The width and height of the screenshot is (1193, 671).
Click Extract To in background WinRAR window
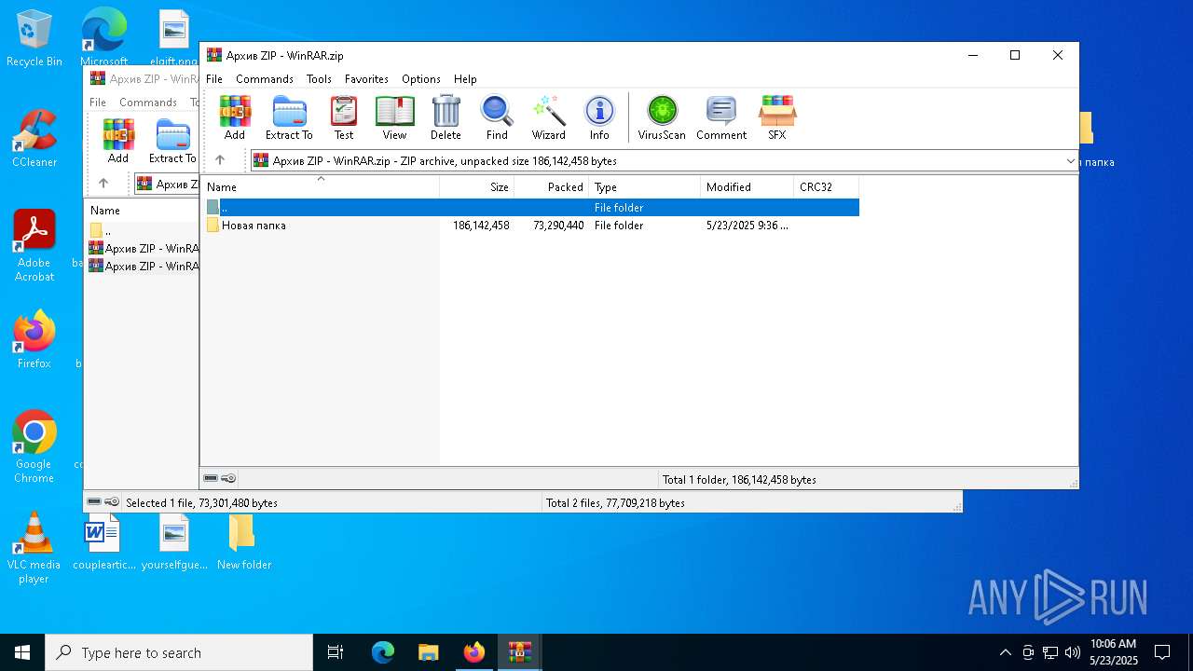(x=173, y=141)
